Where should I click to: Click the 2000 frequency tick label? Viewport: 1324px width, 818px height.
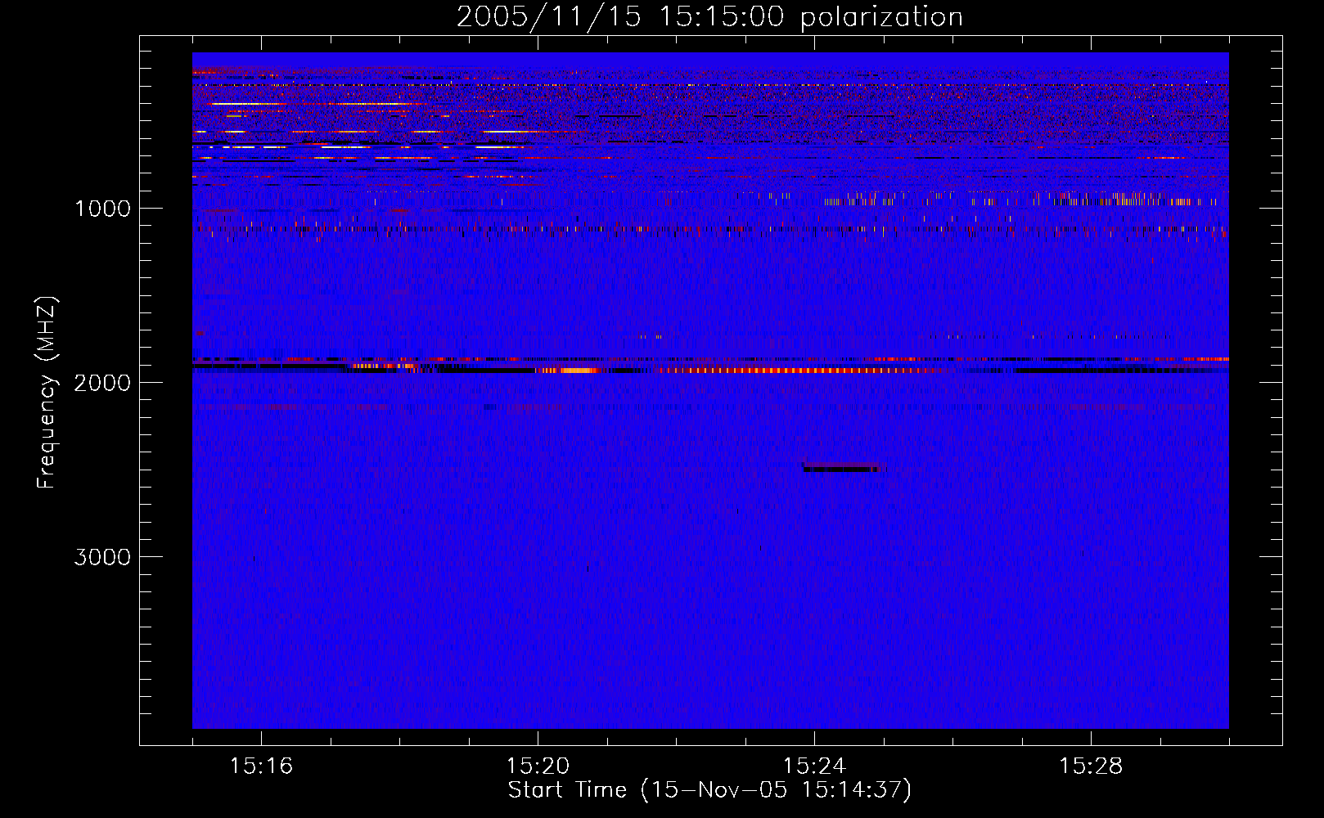point(102,382)
